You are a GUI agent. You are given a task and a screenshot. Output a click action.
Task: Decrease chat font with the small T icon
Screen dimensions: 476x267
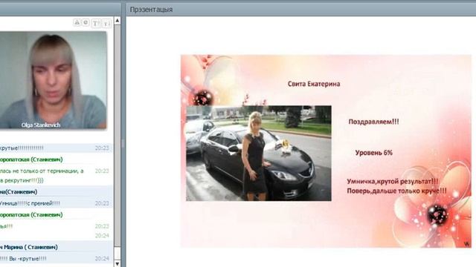pos(106,23)
